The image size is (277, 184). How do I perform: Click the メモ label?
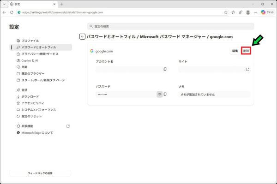(181, 86)
